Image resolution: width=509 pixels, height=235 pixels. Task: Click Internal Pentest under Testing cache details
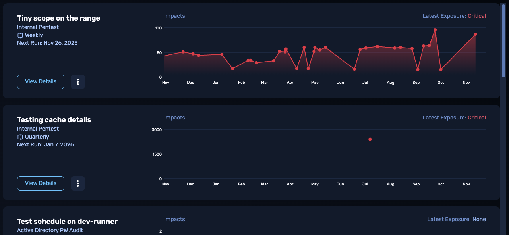[38, 129]
